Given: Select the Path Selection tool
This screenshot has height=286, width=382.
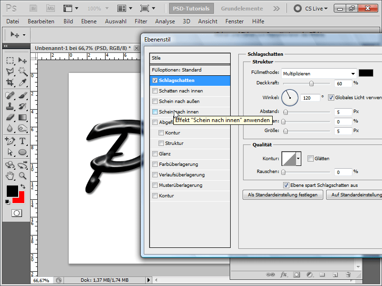Looking at the screenshot, I should click(10, 152).
